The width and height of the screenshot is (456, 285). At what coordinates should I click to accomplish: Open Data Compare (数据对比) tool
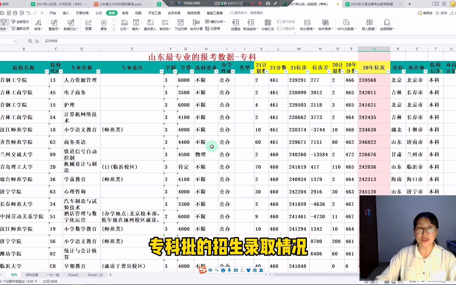pos(71,25)
